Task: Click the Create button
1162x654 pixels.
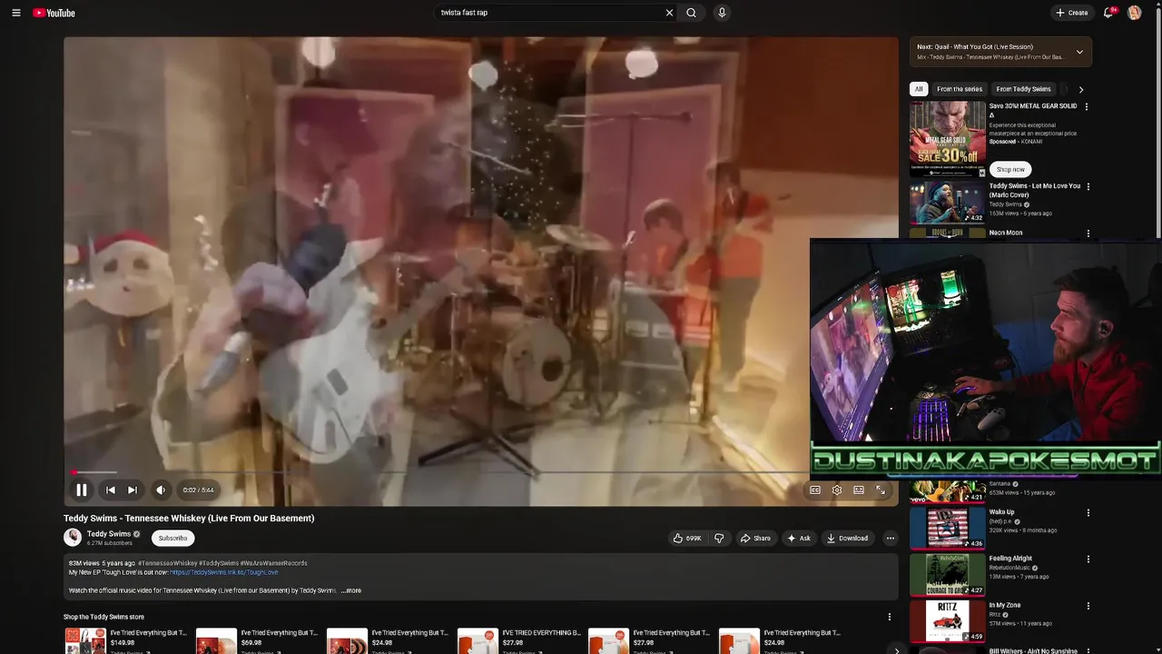Action: (1072, 13)
